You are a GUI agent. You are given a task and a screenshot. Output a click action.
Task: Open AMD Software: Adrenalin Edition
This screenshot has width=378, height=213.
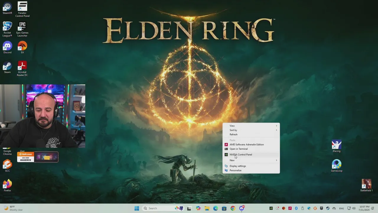click(251, 145)
